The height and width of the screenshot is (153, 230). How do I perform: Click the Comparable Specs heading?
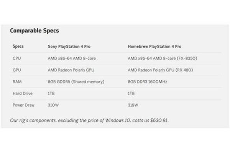point(34,31)
